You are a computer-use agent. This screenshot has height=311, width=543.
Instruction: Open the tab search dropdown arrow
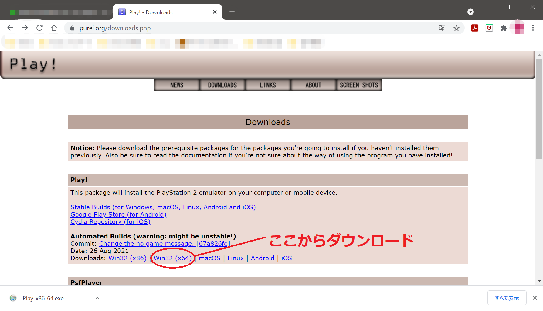(x=470, y=12)
